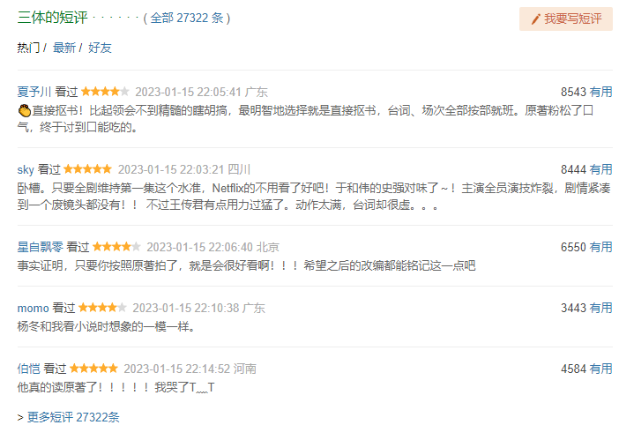The image size is (619, 425).
Task: Mark sky's review as 有用
Action: coord(600,169)
